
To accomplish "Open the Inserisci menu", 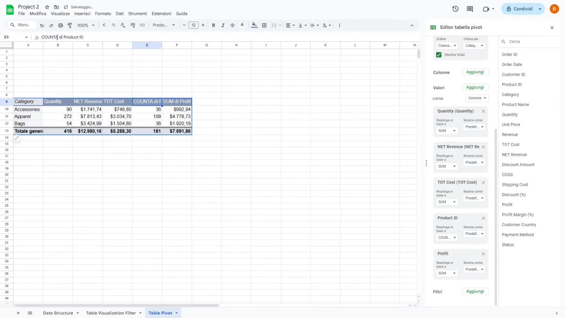I will (x=82, y=14).
